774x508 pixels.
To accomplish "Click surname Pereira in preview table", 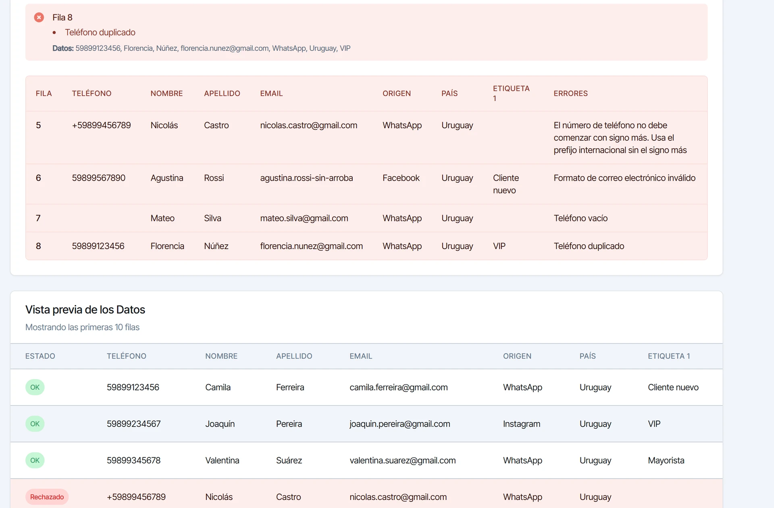I will click(x=289, y=424).
